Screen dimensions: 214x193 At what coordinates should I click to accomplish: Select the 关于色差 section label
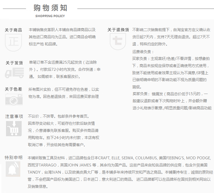[13, 89]
